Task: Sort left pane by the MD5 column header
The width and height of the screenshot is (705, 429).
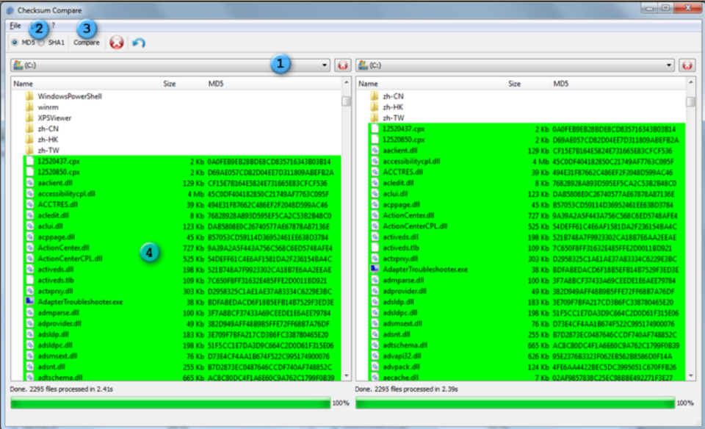Action: click(x=273, y=84)
